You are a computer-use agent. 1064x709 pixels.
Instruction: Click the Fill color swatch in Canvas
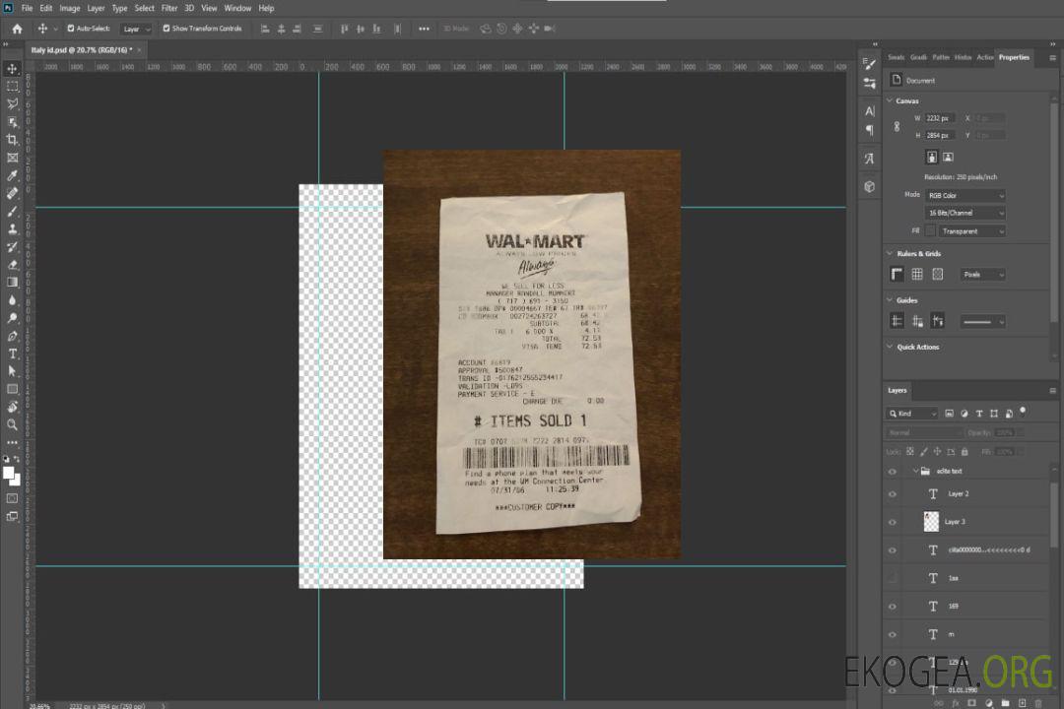[930, 231]
